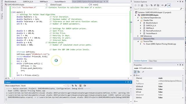
Task: Click the code editor horizontal scrollbar
Action: pos(47,78)
